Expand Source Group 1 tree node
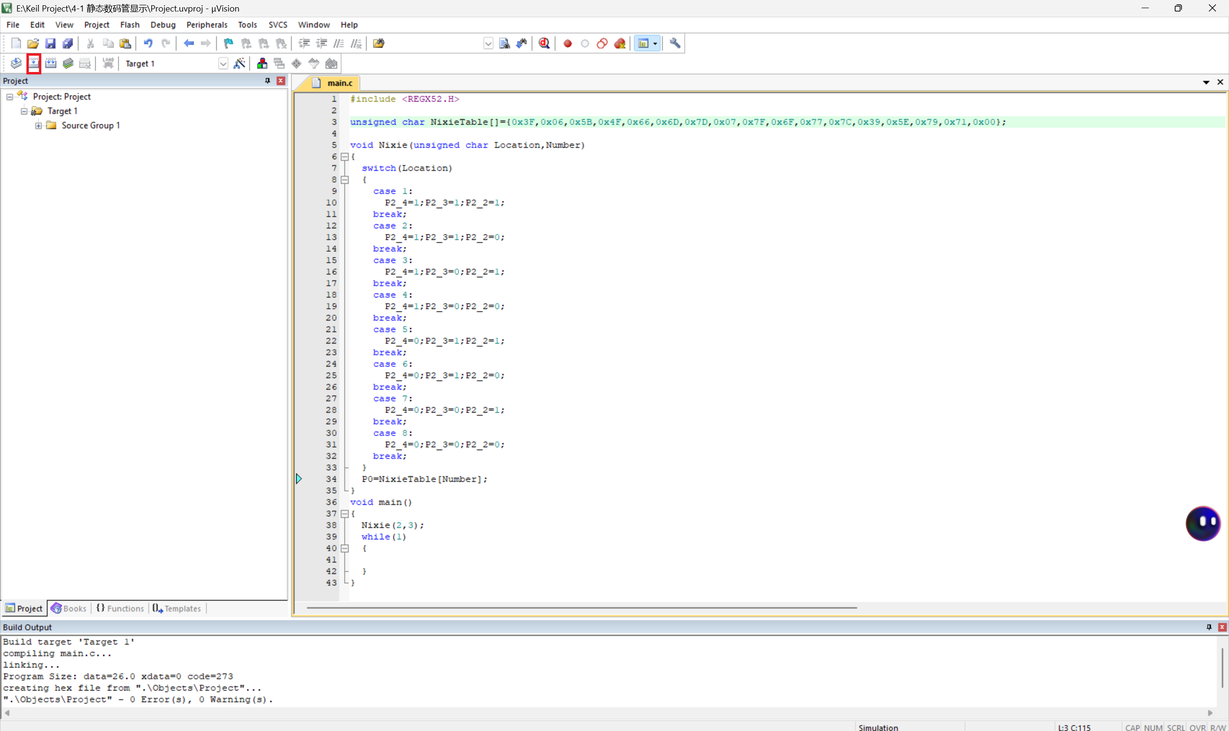The image size is (1229, 731). (x=38, y=126)
